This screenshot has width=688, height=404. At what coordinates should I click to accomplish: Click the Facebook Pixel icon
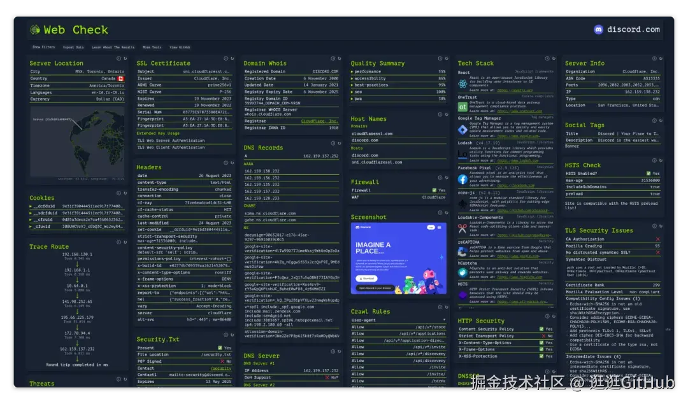463,179
